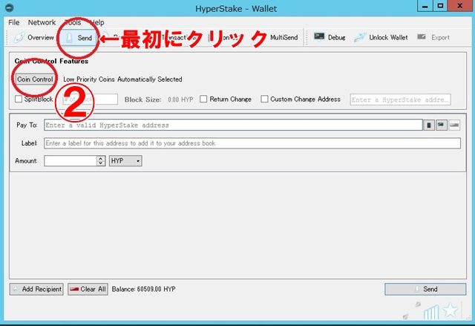Enable the SplitBlock checkbox
475x326 pixels.
(x=19, y=99)
